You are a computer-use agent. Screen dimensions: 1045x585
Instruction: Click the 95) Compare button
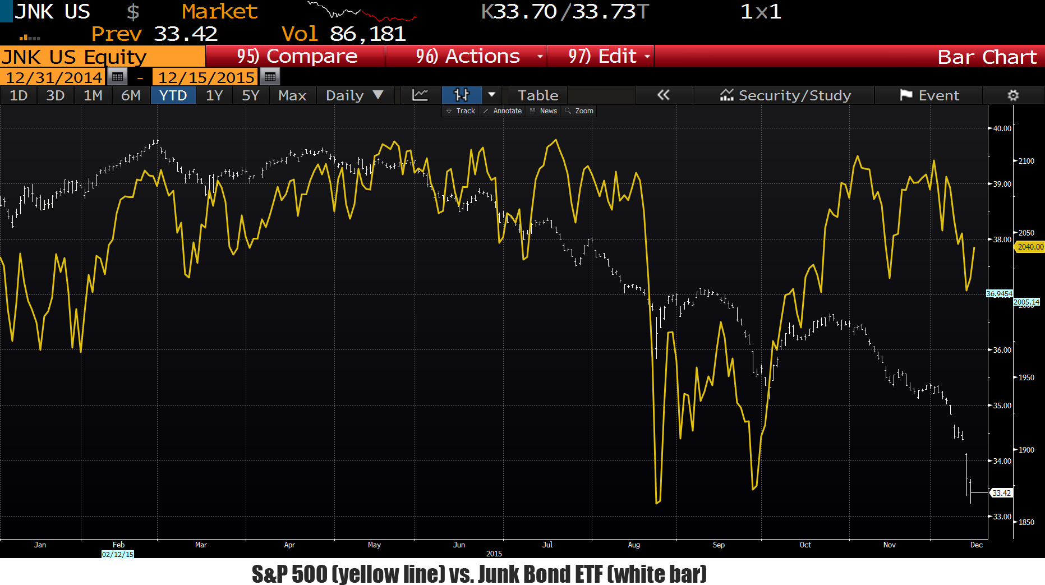296,56
